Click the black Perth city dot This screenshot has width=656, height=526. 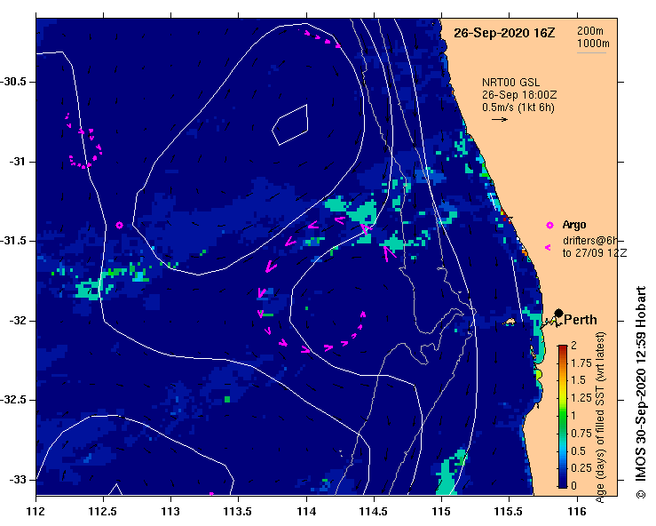(x=558, y=313)
